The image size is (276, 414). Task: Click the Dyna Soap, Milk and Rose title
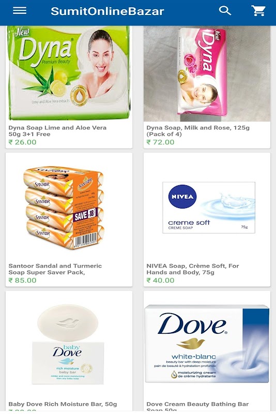(x=198, y=131)
